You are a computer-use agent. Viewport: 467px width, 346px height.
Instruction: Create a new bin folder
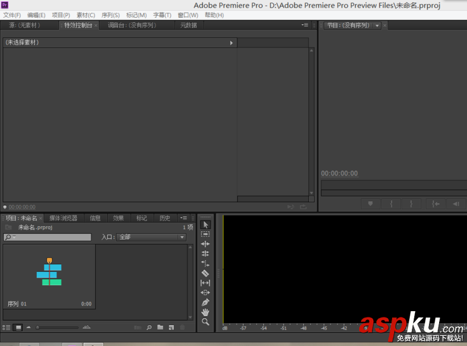[161, 327]
